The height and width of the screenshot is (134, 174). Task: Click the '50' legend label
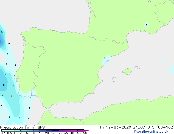pos(85,133)
